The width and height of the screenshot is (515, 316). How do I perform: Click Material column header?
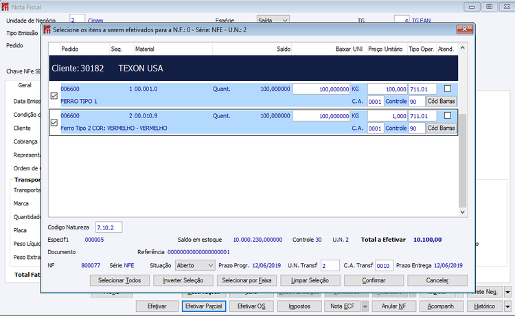point(173,49)
